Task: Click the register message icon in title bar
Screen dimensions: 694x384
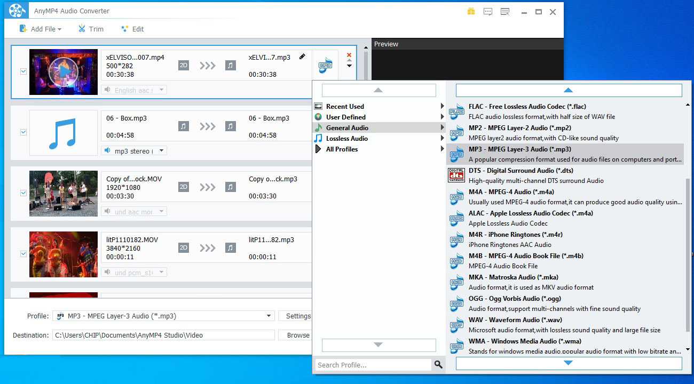Action: coord(505,11)
